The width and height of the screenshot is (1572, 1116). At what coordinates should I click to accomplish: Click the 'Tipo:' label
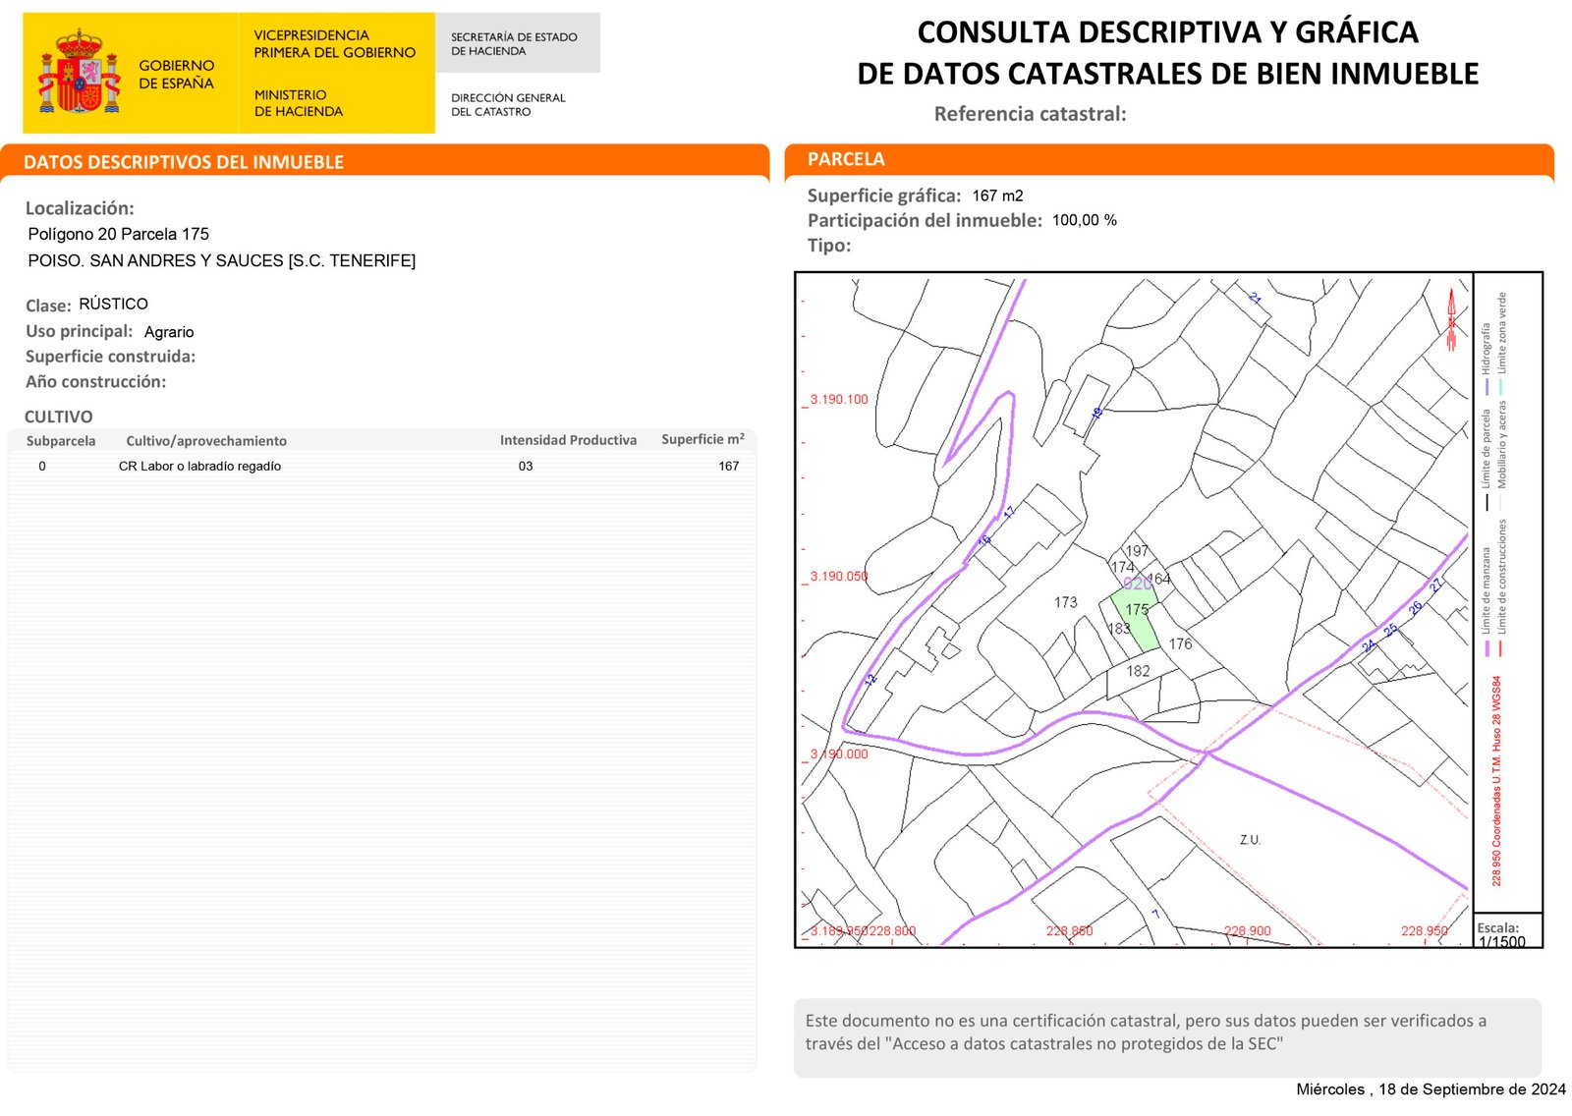pos(829,246)
